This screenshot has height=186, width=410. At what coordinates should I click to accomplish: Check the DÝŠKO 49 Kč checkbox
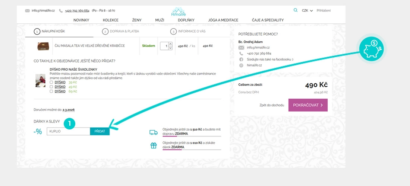click(x=51, y=87)
